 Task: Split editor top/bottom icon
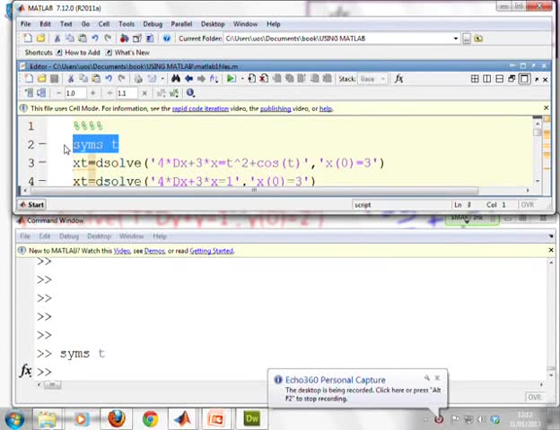tap(499, 79)
